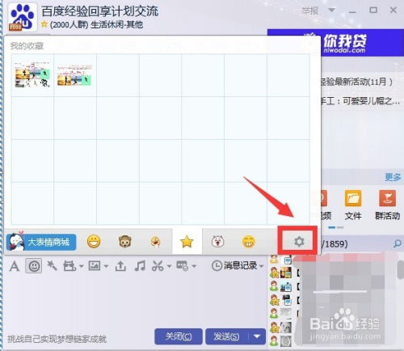This screenshot has width=404, height=351.
Task: Open the big emoticon store
Action: coord(41,242)
